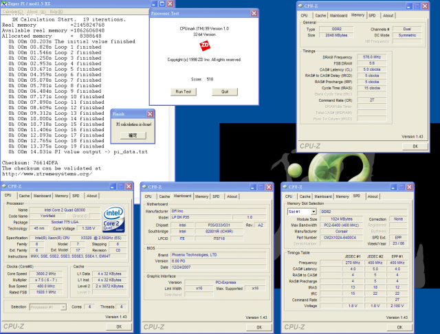Close the CPU-Z Memory window

425,6
